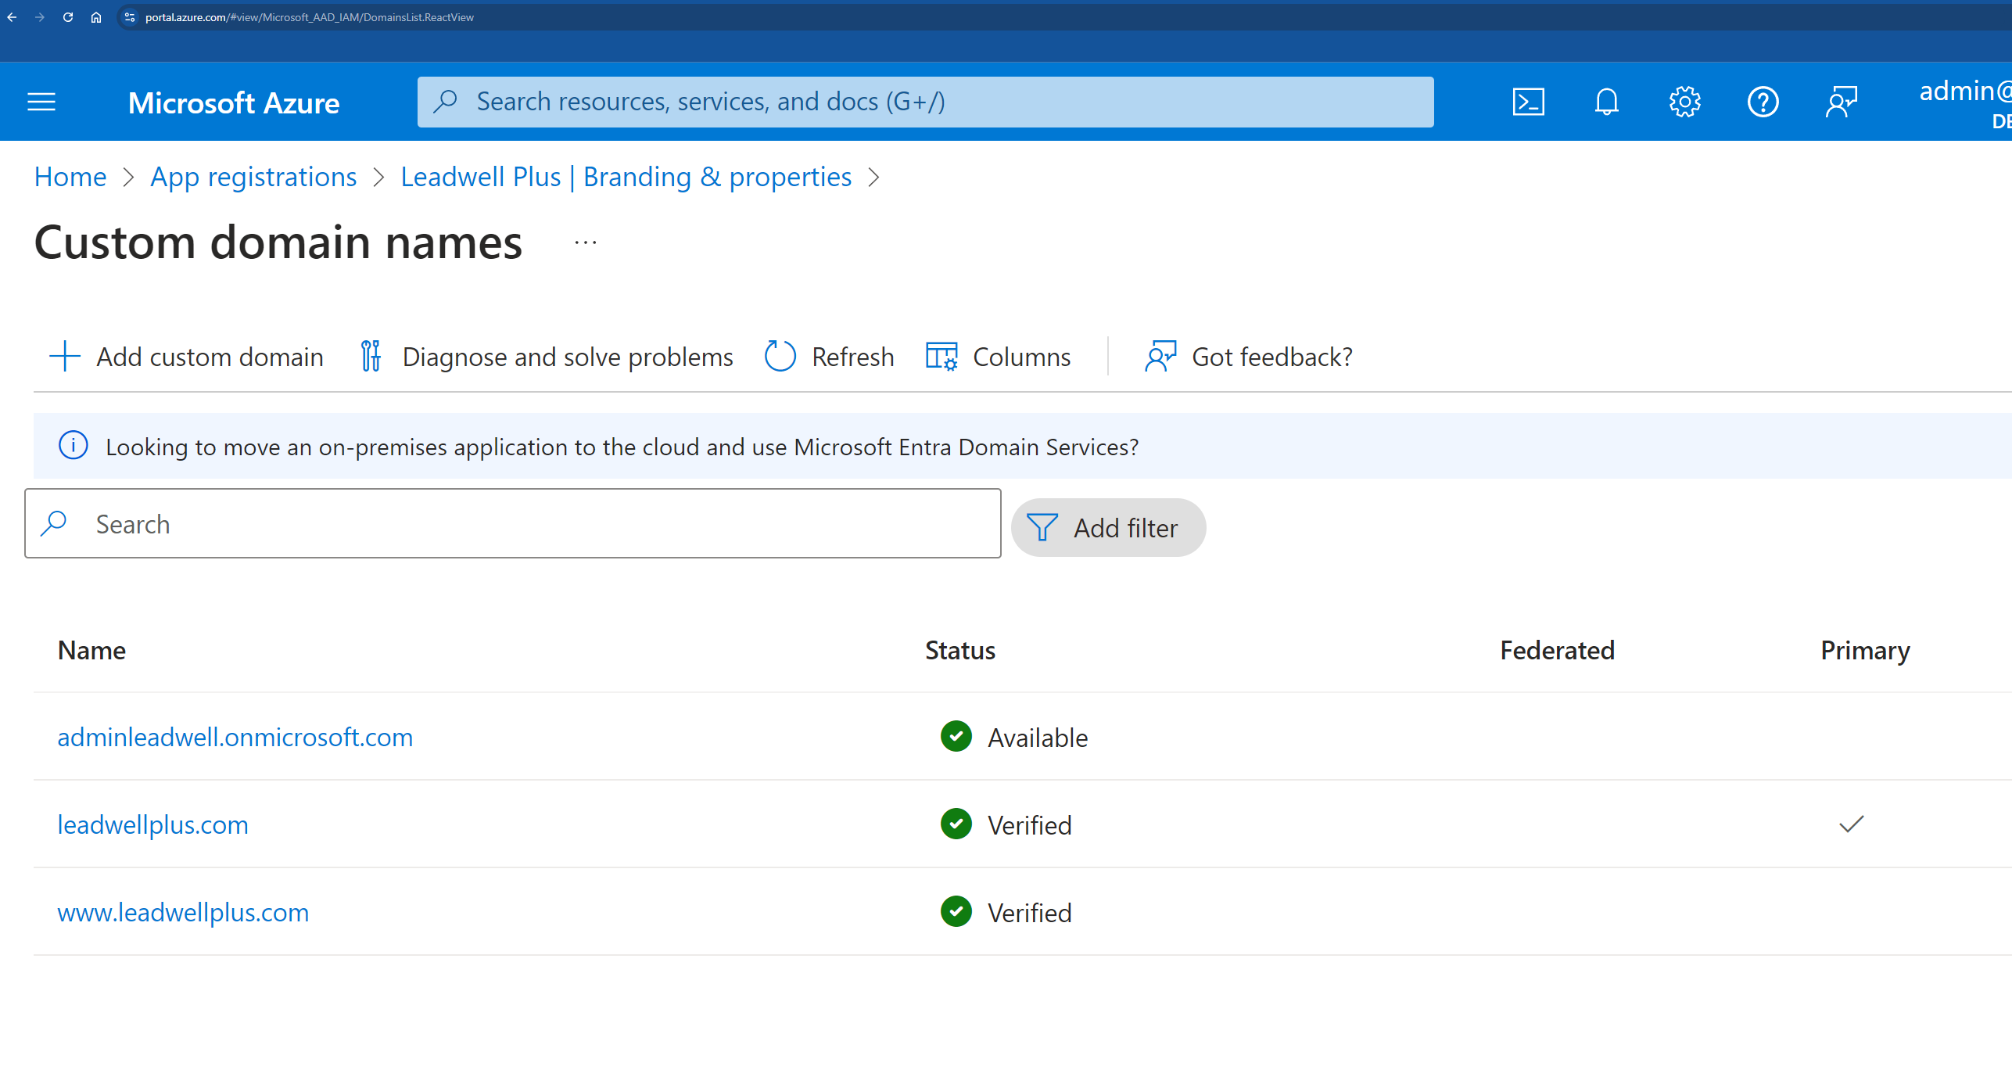Open the www.leadwellplus.com domain

click(x=183, y=912)
